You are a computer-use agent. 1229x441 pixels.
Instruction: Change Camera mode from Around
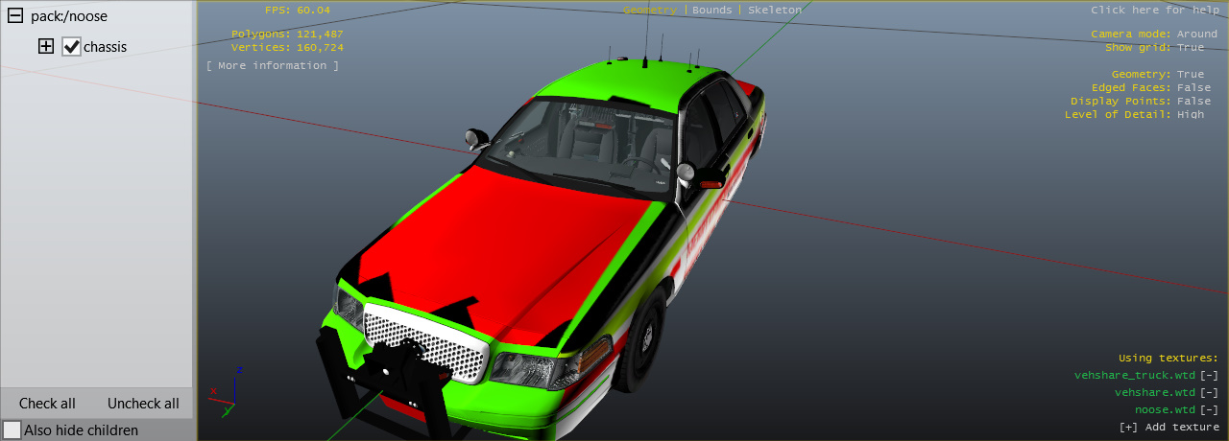pos(1196,34)
